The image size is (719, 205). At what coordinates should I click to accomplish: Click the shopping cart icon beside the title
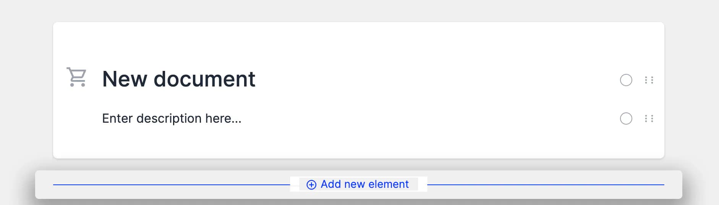(76, 77)
